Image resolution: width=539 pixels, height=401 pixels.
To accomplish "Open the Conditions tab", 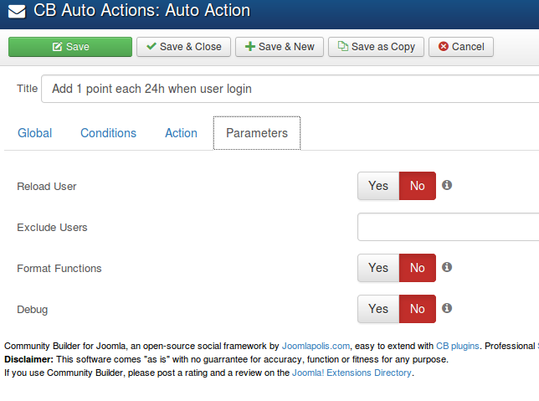I will [x=108, y=133].
